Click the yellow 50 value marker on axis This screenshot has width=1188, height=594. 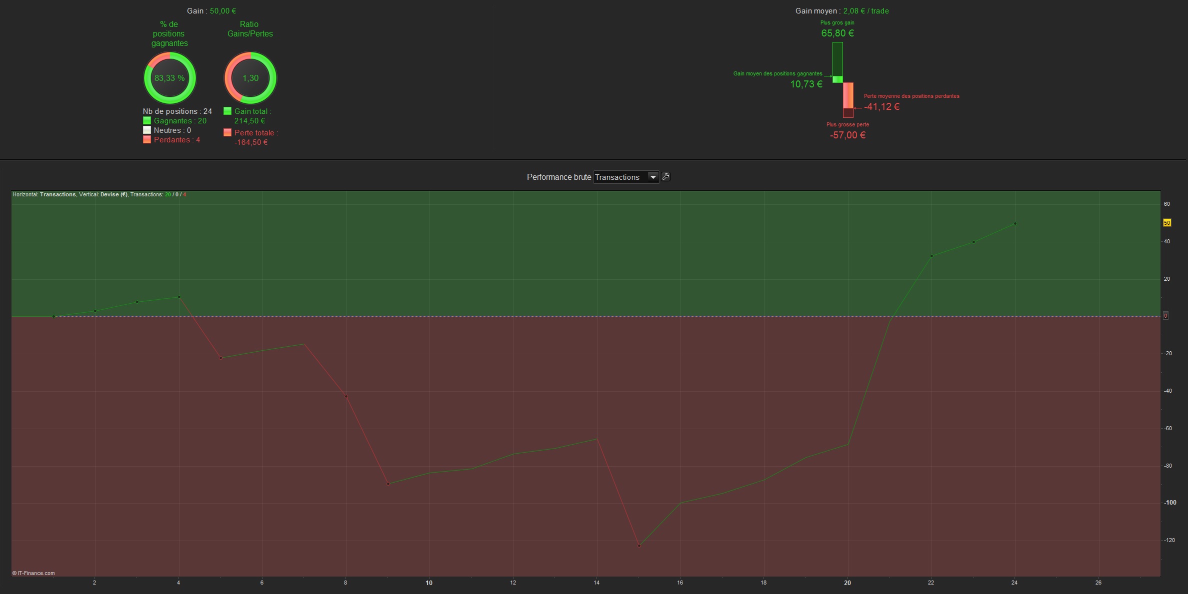click(x=1167, y=223)
